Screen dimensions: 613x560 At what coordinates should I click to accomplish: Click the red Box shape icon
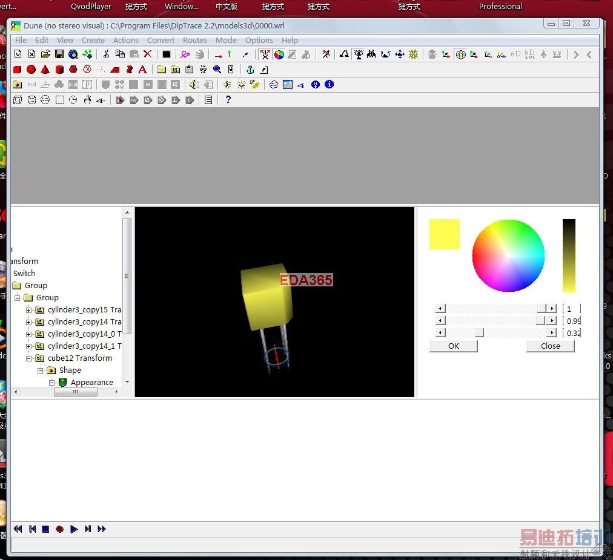click(x=18, y=70)
